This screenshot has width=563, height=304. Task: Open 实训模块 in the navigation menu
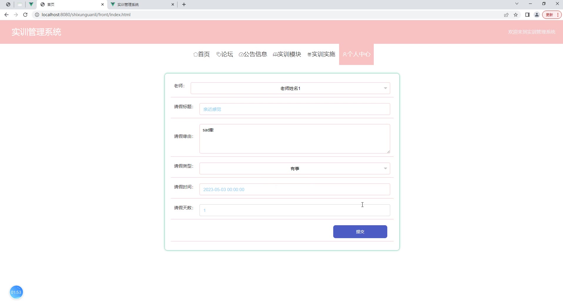pos(287,54)
